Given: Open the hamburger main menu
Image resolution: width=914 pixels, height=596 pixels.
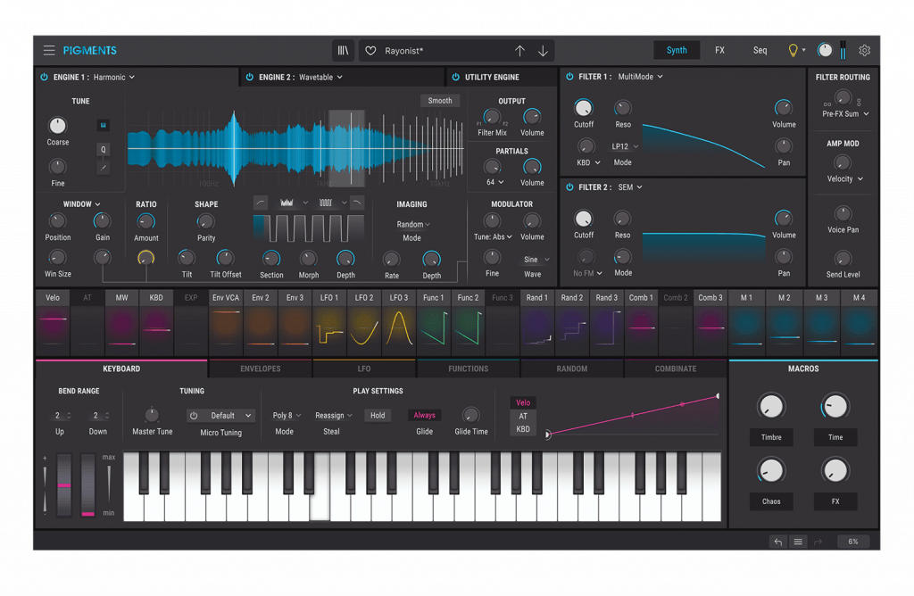Looking at the screenshot, I should coord(49,51).
